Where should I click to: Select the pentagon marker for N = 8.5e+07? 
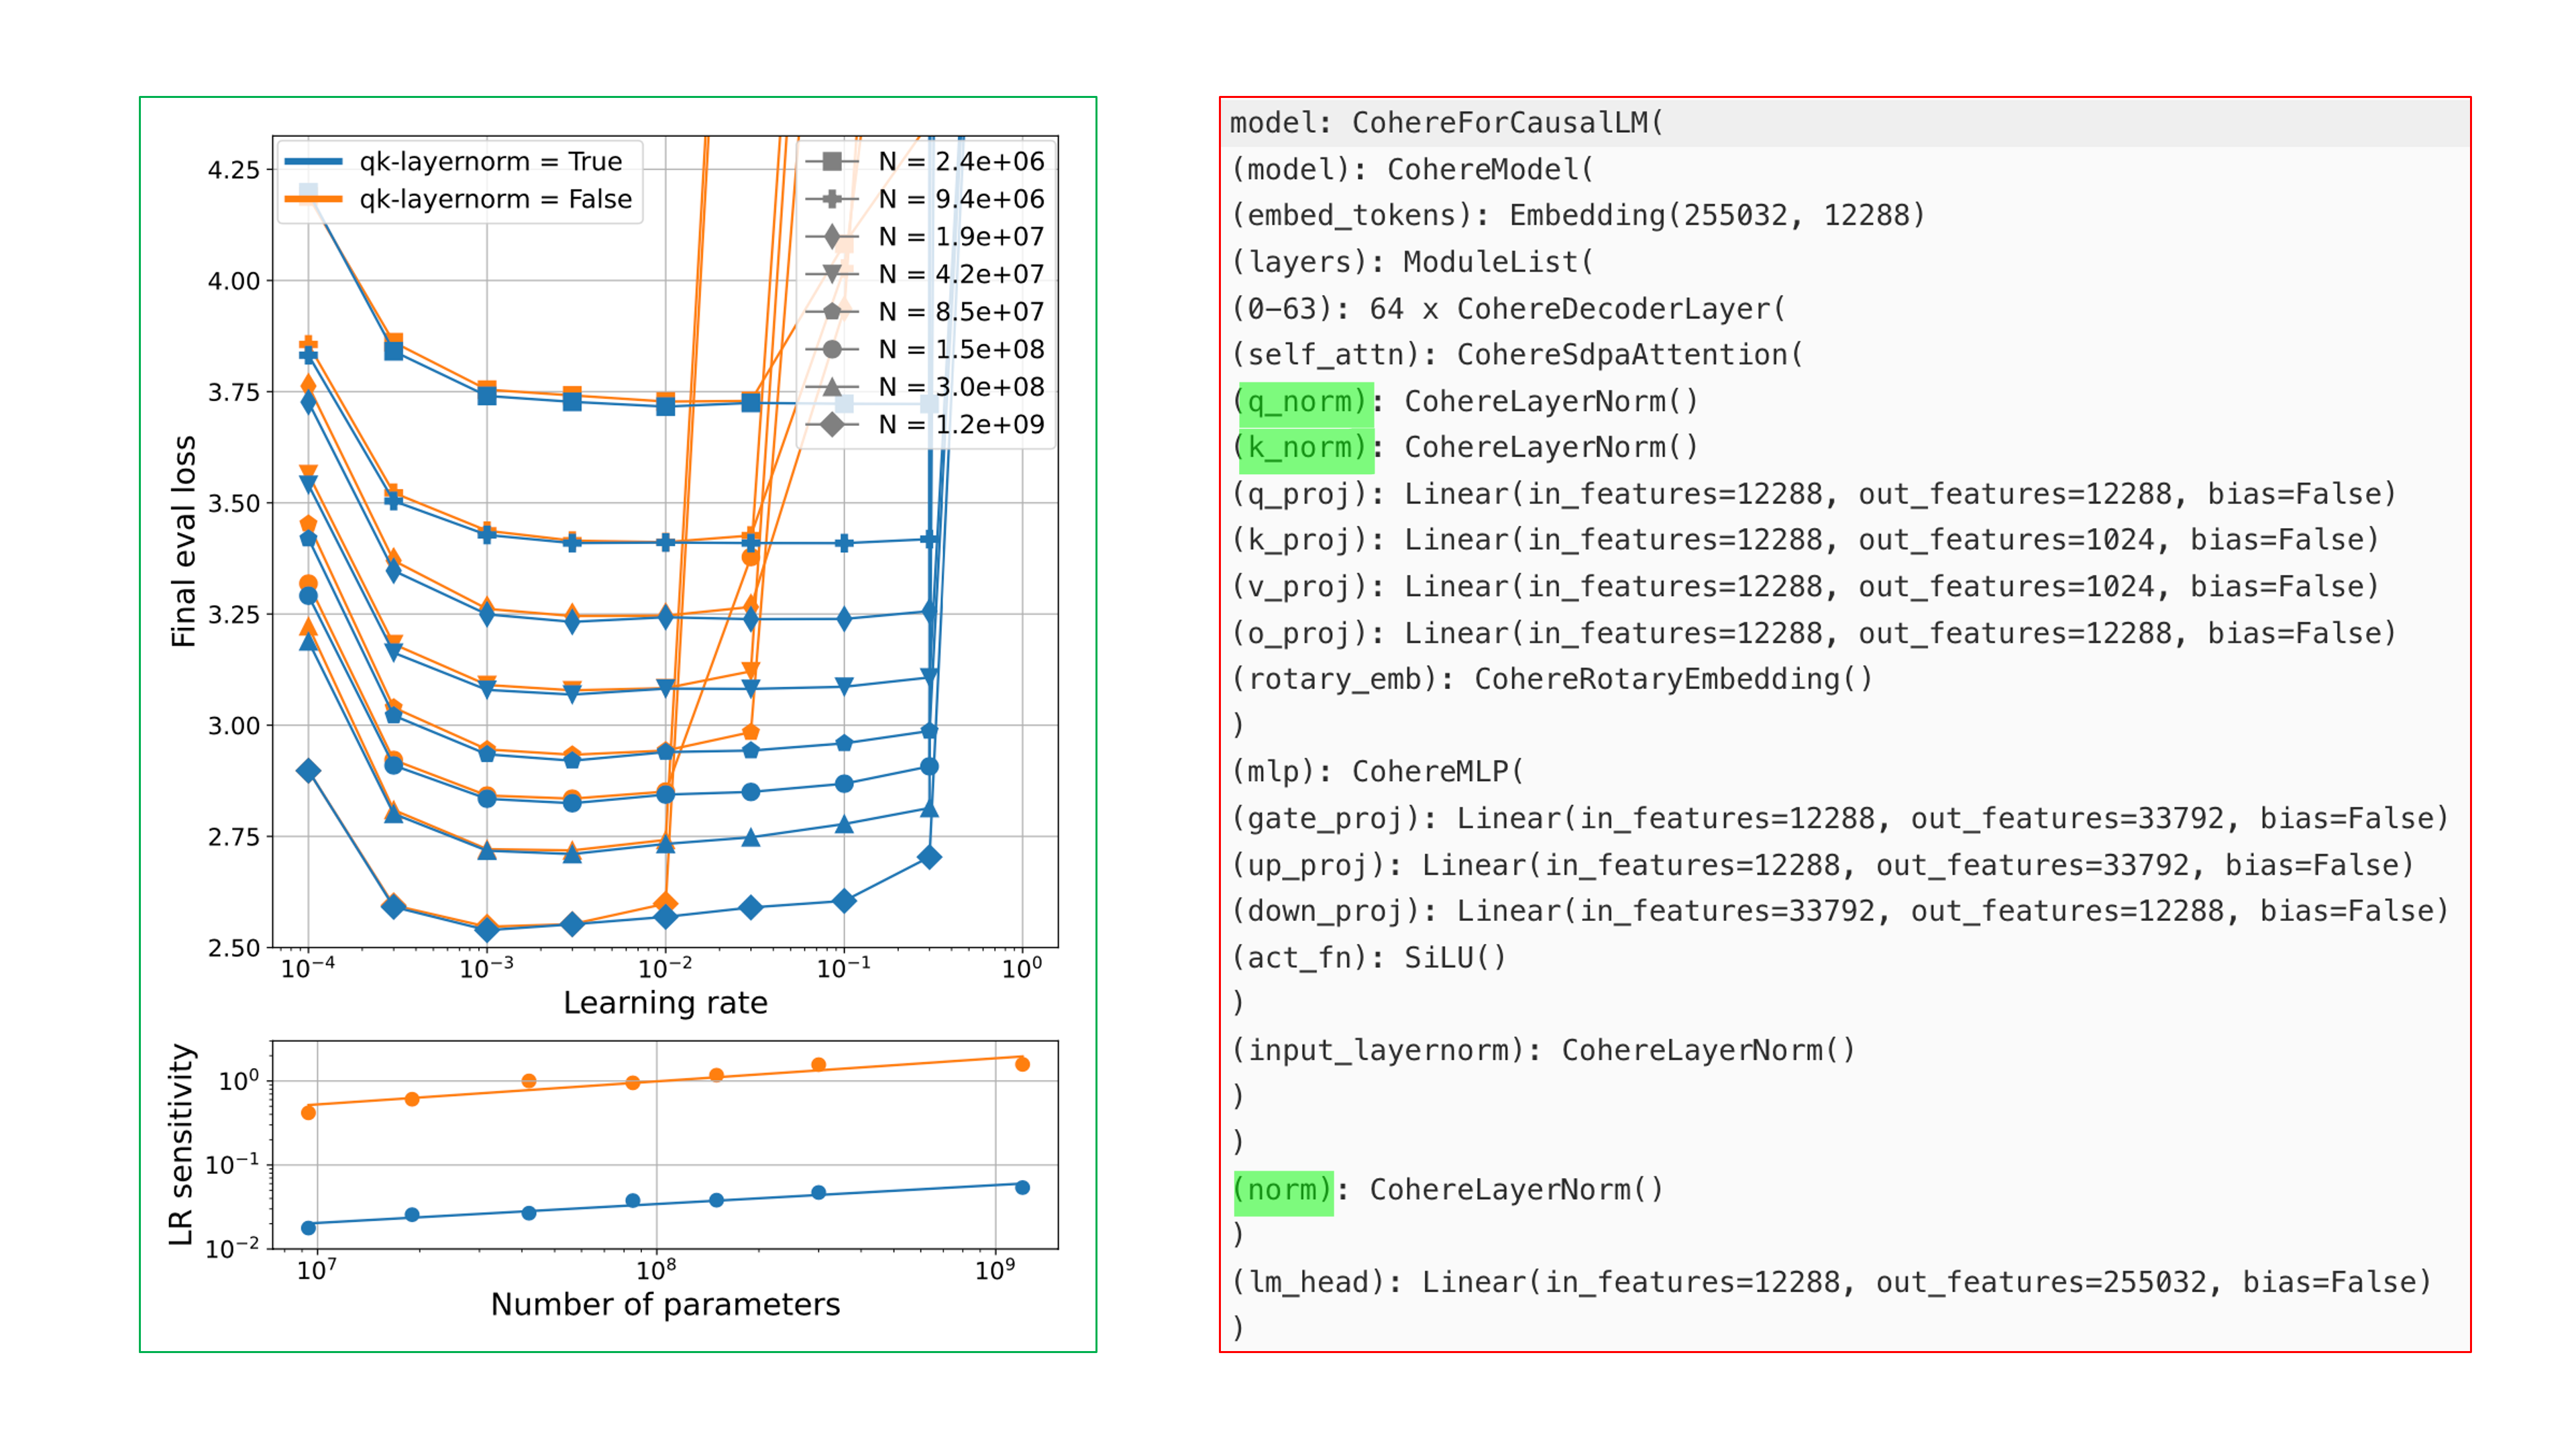point(832,311)
